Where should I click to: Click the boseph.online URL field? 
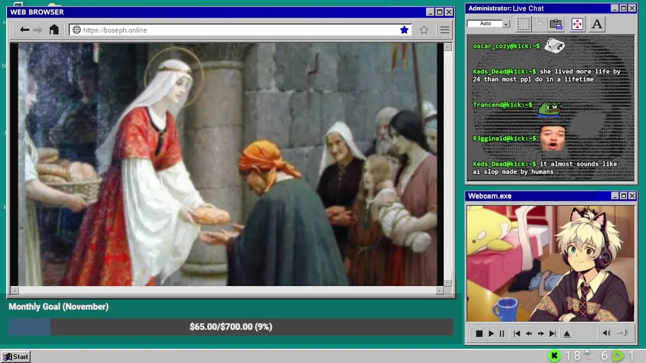(x=240, y=30)
